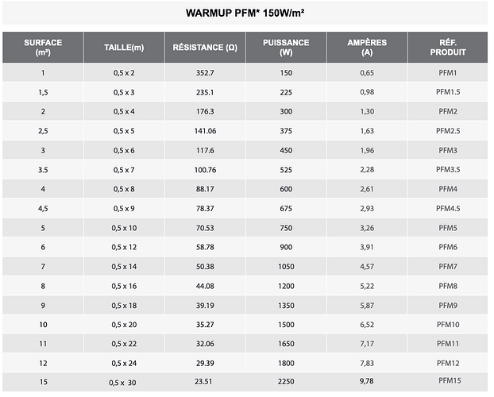Screen dimensions: 494x397
Task: Click the TAILLE(m) column header
Action: point(124,48)
